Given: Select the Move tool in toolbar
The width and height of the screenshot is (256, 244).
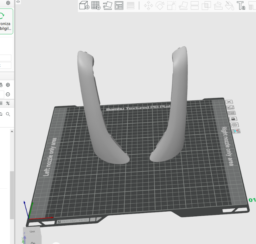Looking at the screenshot, I should coord(148,5).
